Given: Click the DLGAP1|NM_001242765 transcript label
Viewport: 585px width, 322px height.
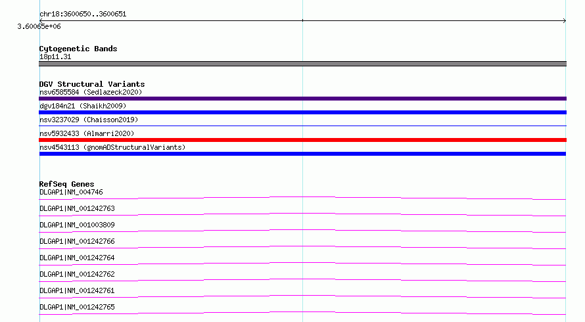Looking at the screenshot, I should pyautogui.click(x=77, y=307).
